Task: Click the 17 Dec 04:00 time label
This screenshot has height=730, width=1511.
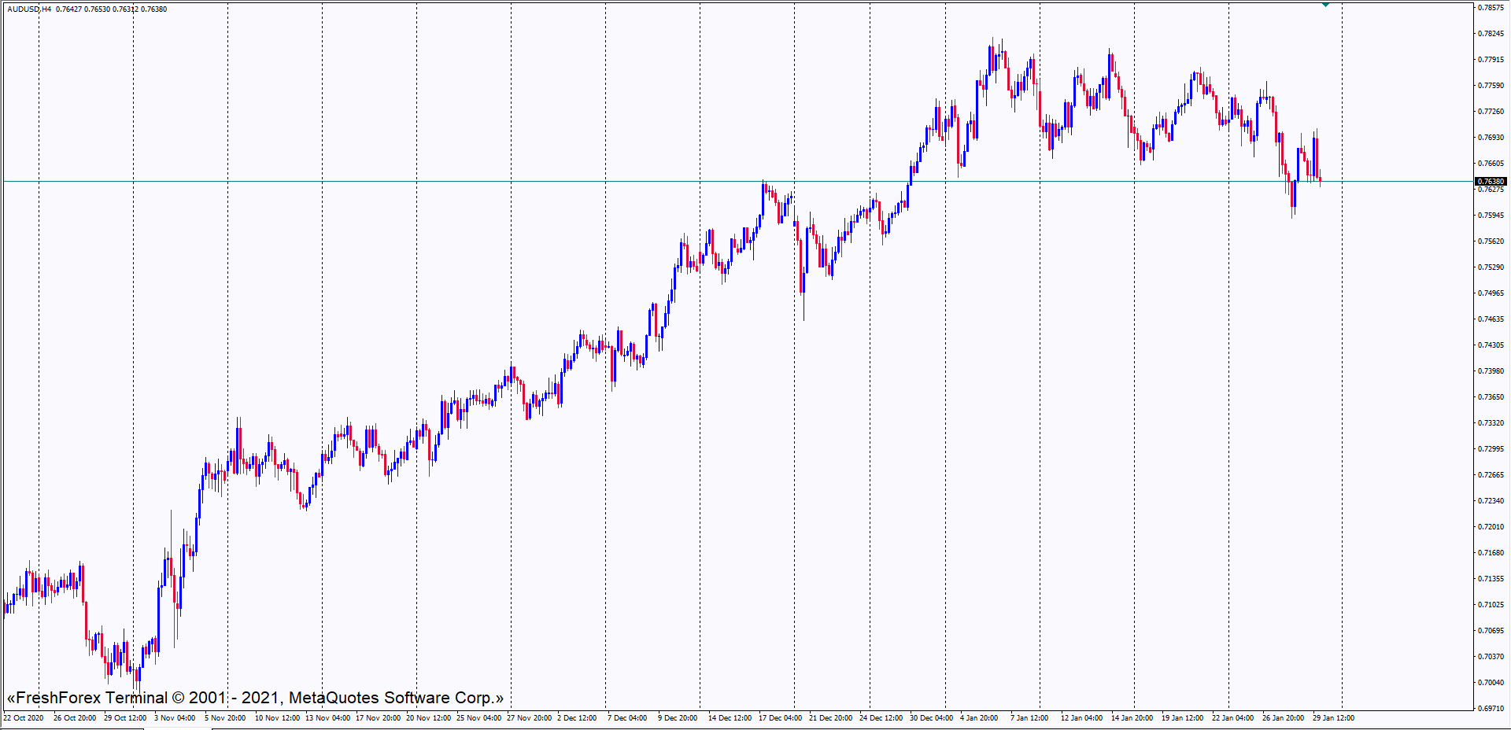Action: click(x=780, y=718)
